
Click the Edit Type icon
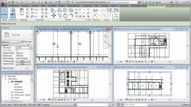point(22,42)
